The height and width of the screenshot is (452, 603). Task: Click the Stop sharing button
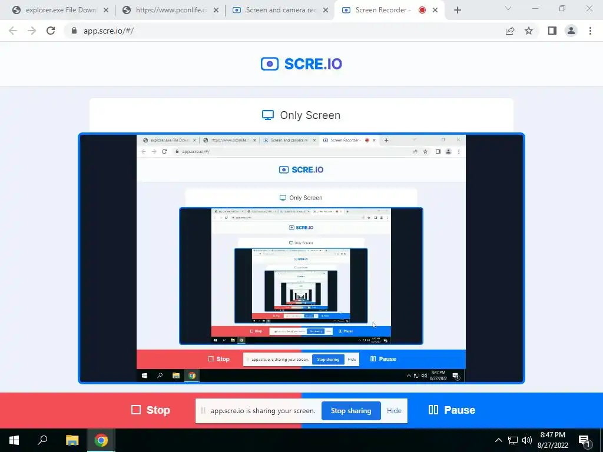point(351,410)
